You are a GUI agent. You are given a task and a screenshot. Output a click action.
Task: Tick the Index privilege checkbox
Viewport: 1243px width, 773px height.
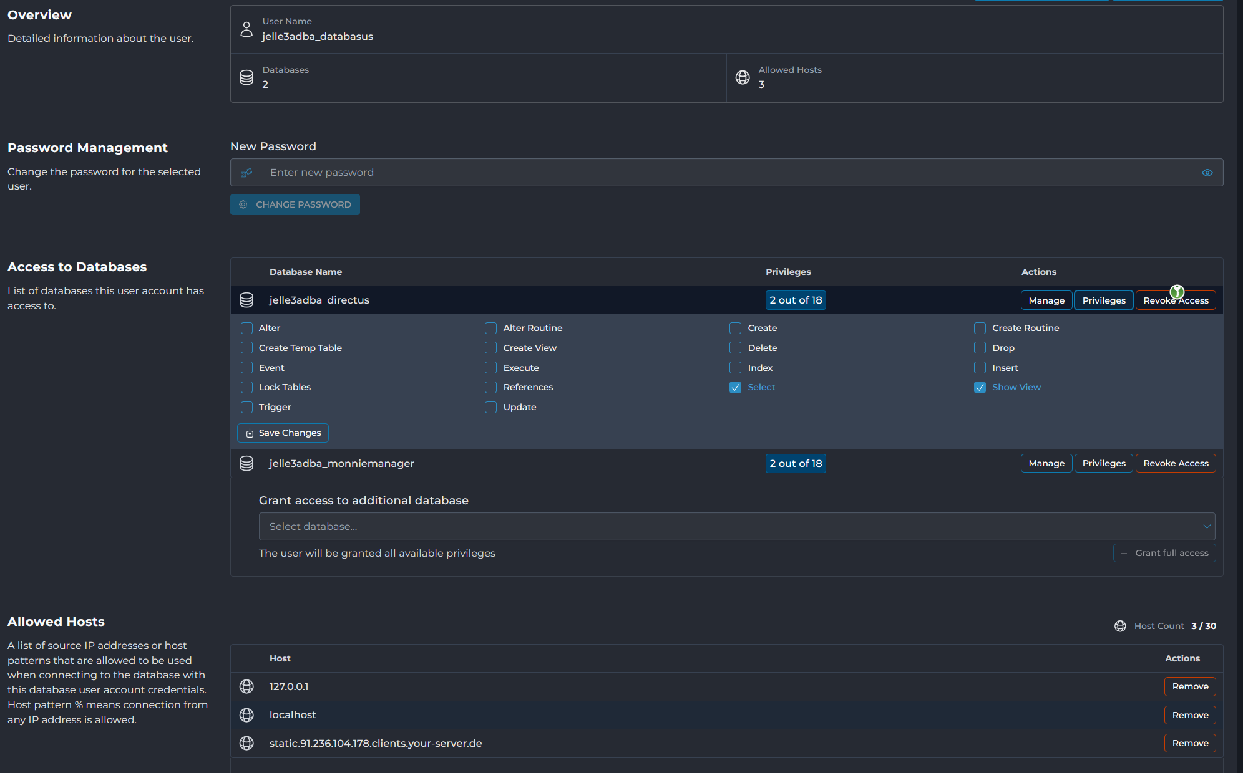coord(736,368)
